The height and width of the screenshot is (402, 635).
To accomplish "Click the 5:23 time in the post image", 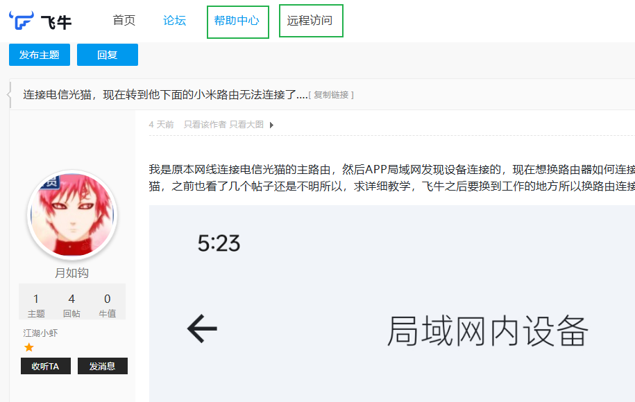I will pyautogui.click(x=219, y=243).
